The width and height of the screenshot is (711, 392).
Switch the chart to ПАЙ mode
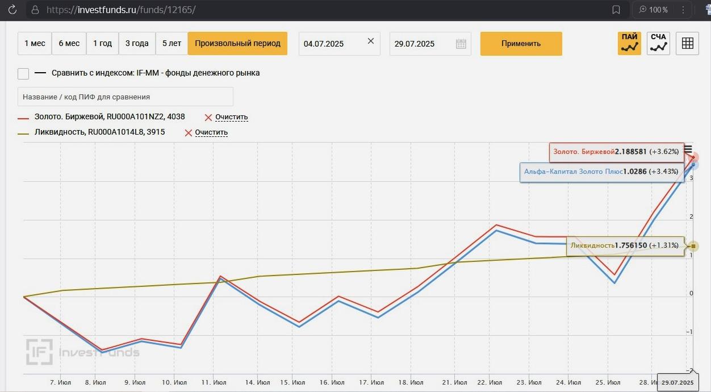click(x=629, y=43)
